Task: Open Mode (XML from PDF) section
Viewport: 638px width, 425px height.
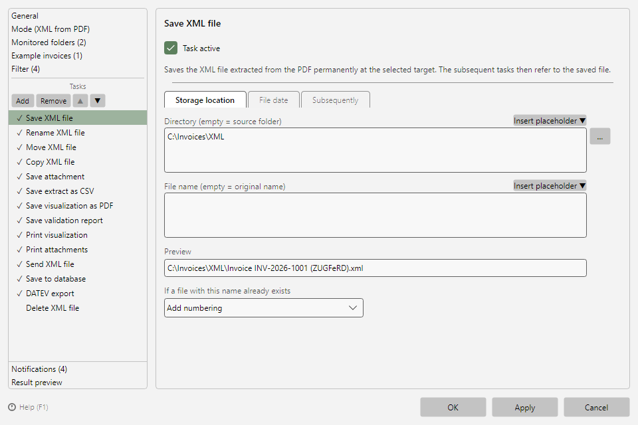Action: [x=51, y=29]
